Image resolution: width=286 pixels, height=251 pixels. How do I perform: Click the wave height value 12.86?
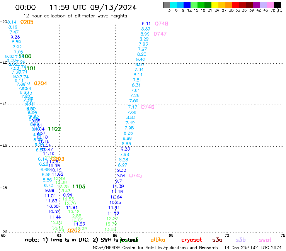tap(75, 216)
